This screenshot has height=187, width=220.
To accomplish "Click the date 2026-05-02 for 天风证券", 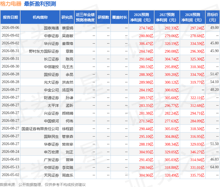I will [x=11, y=175].
